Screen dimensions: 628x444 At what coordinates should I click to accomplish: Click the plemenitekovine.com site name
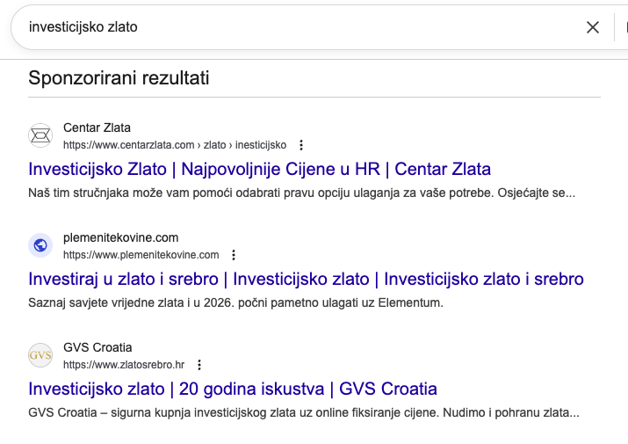(x=120, y=237)
